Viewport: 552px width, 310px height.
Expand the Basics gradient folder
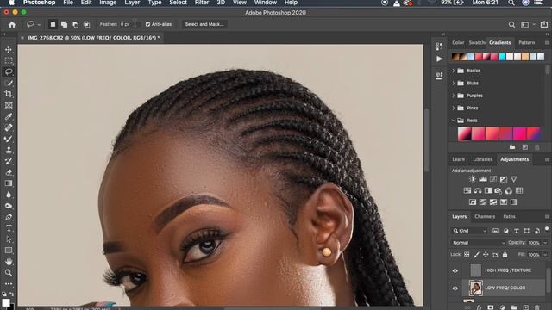pyautogui.click(x=454, y=71)
